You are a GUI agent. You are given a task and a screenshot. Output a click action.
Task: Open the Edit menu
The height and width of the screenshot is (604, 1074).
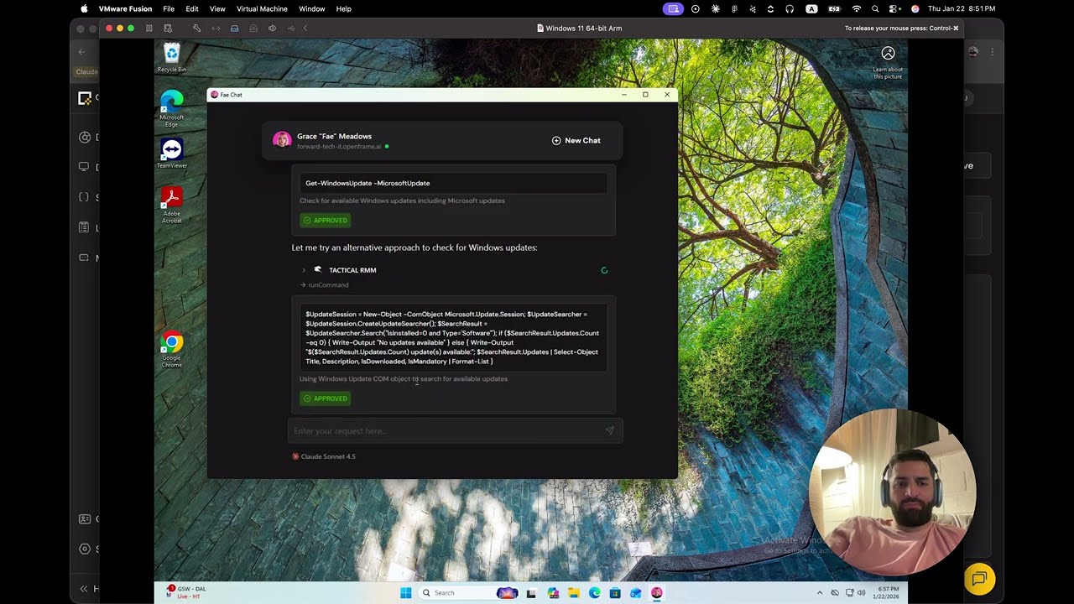[192, 8]
